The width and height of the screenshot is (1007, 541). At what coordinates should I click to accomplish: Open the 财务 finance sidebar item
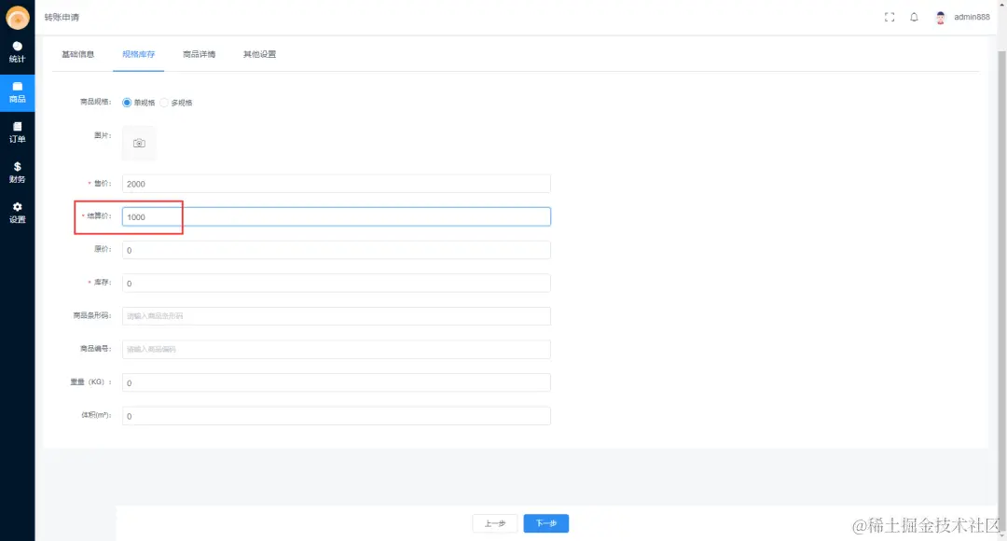click(18, 173)
